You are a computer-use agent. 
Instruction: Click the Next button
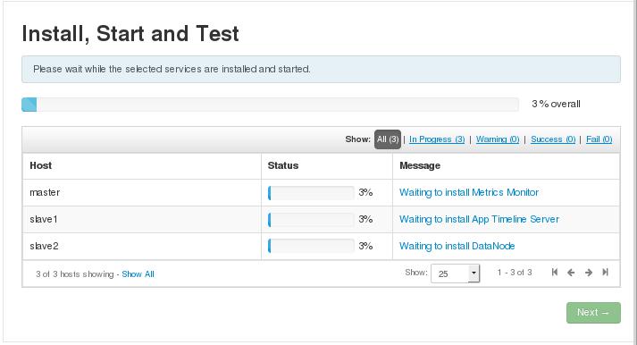tap(593, 313)
